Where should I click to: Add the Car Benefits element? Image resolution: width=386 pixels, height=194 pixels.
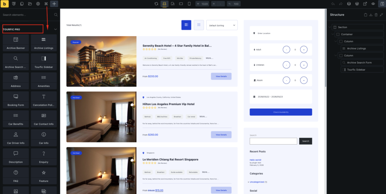[x=16, y=119]
